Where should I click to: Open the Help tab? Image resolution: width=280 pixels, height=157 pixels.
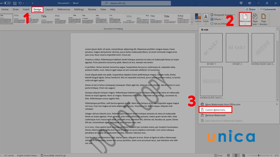(113, 9)
